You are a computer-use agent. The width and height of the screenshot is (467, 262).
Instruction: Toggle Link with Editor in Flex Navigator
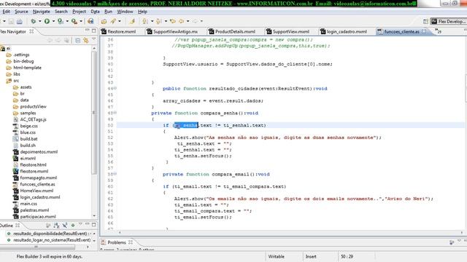(86, 40)
